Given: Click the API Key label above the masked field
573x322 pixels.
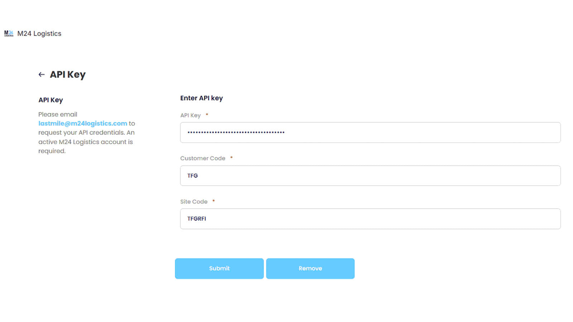Looking at the screenshot, I should (191, 115).
